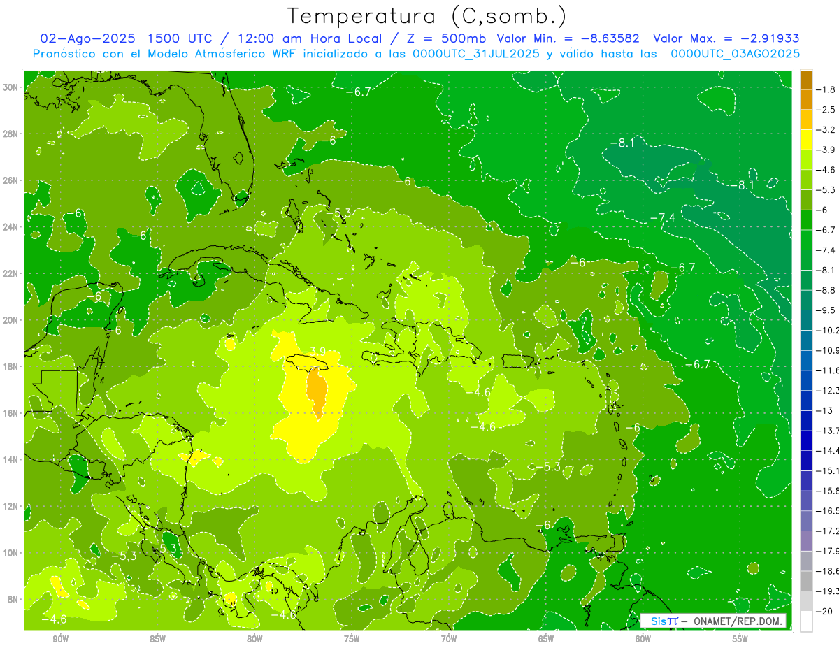839x648 pixels.
Task: Pick the legend swatch between -6 and -6.7
Action: (x=806, y=219)
